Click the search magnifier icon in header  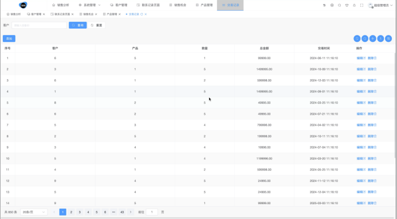(339, 5)
